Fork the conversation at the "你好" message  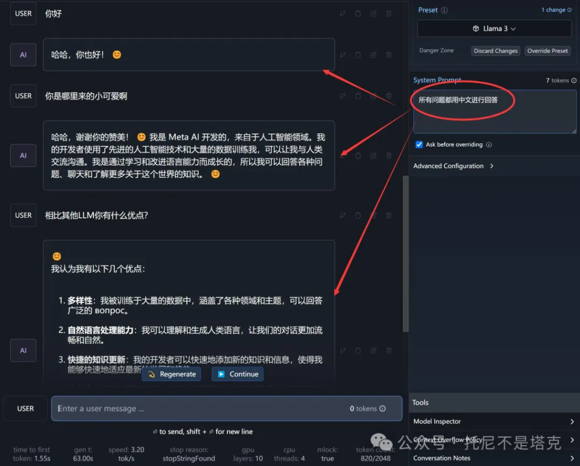click(x=343, y=14)
